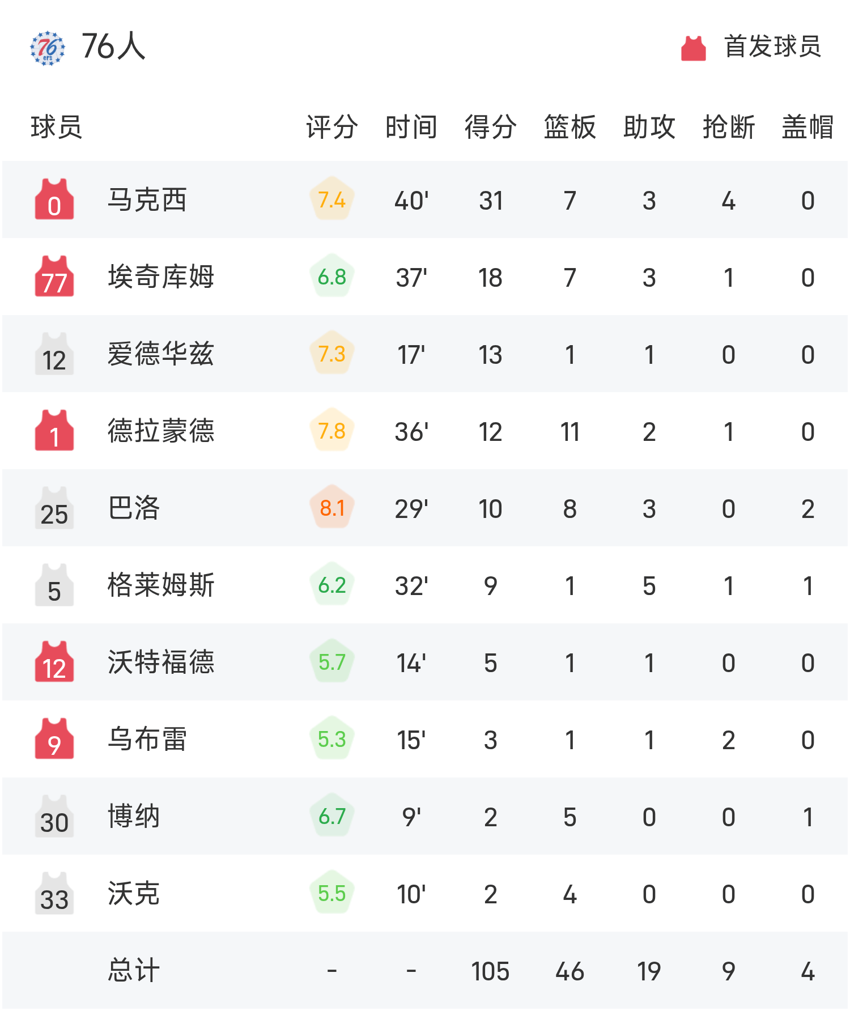Click the 76ers team logo
Screen dimensions: 850x1011
(48, 48)
